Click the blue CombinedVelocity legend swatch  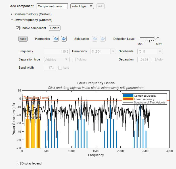tap(128, 96)
